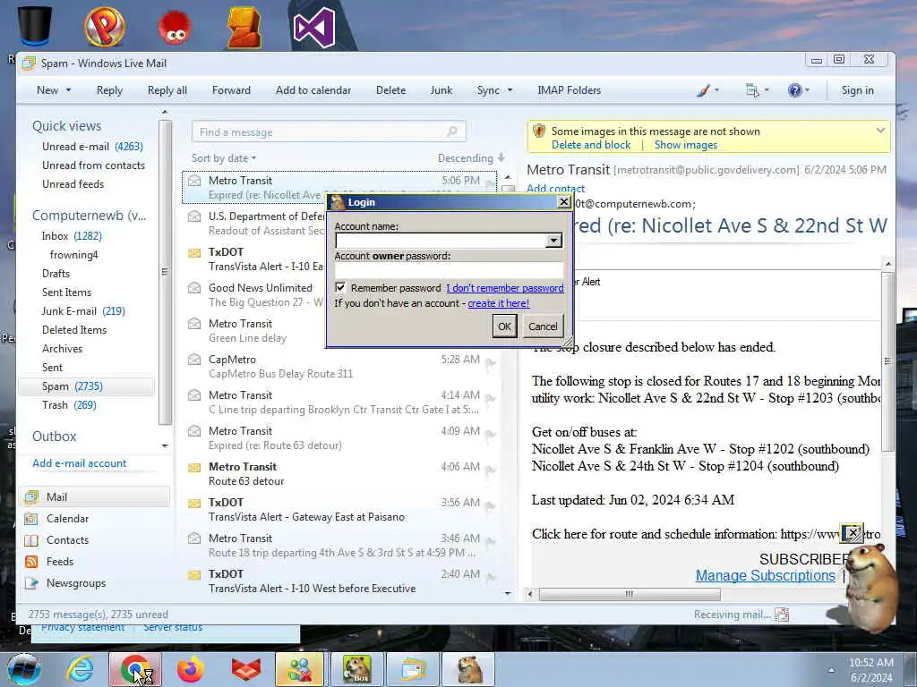The height and width of the screenshot is (687, 917).
Task: Close the hamster character's small X button
Action: coord(853,533)
